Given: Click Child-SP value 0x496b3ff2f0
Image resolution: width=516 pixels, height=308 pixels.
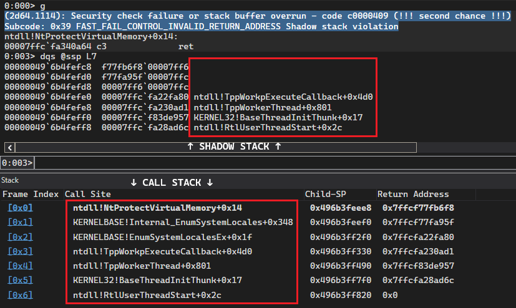Looking at the screenshot, I should point(341,237).
